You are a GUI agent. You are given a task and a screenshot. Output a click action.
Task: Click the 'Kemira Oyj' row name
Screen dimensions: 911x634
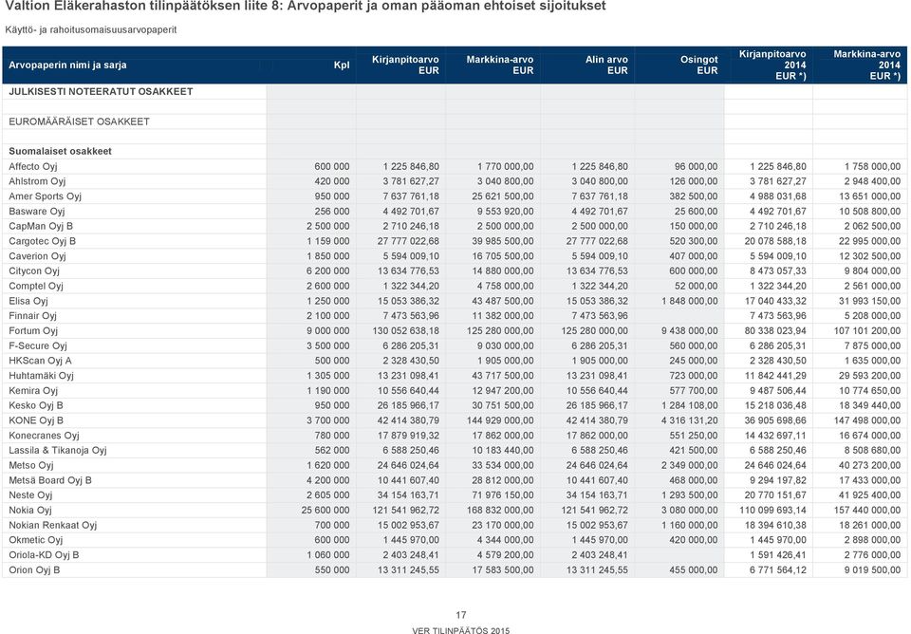[33, 390]
